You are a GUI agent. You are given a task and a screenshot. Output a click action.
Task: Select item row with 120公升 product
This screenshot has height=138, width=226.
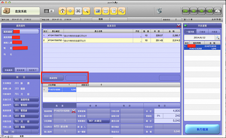coord(112,35)
